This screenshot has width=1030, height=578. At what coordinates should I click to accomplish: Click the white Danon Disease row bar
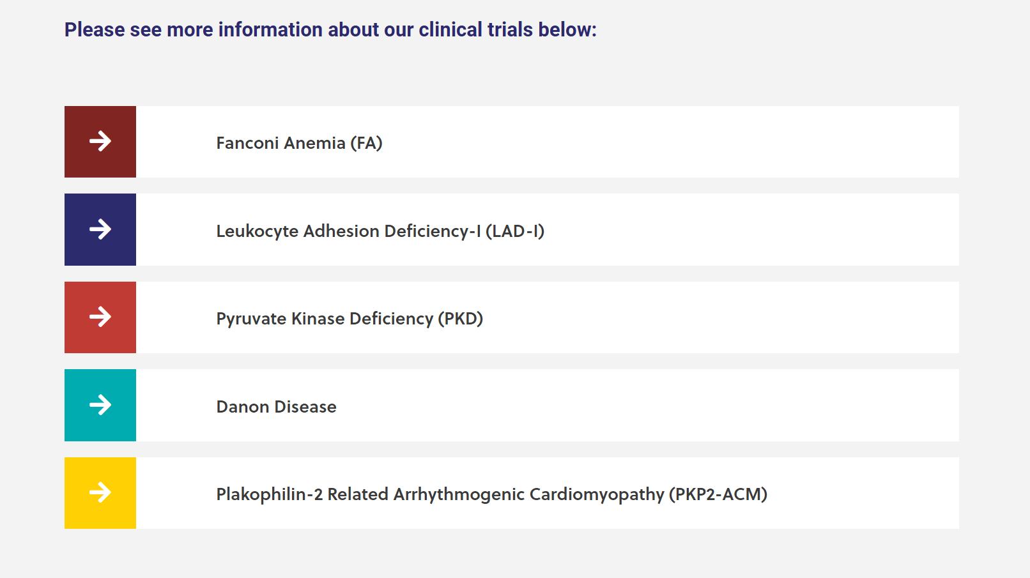(x=639, y=406)
